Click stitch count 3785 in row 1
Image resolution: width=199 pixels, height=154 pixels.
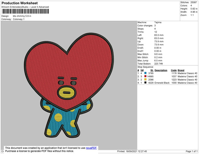click(x=151, y=73)
